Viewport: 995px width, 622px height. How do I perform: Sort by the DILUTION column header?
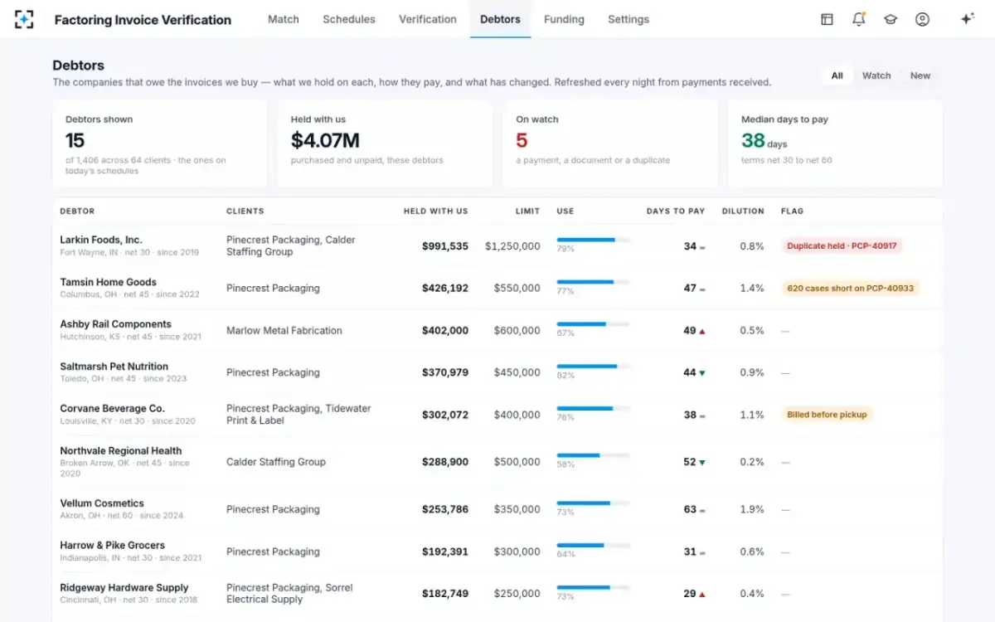[x=743, y=211]
